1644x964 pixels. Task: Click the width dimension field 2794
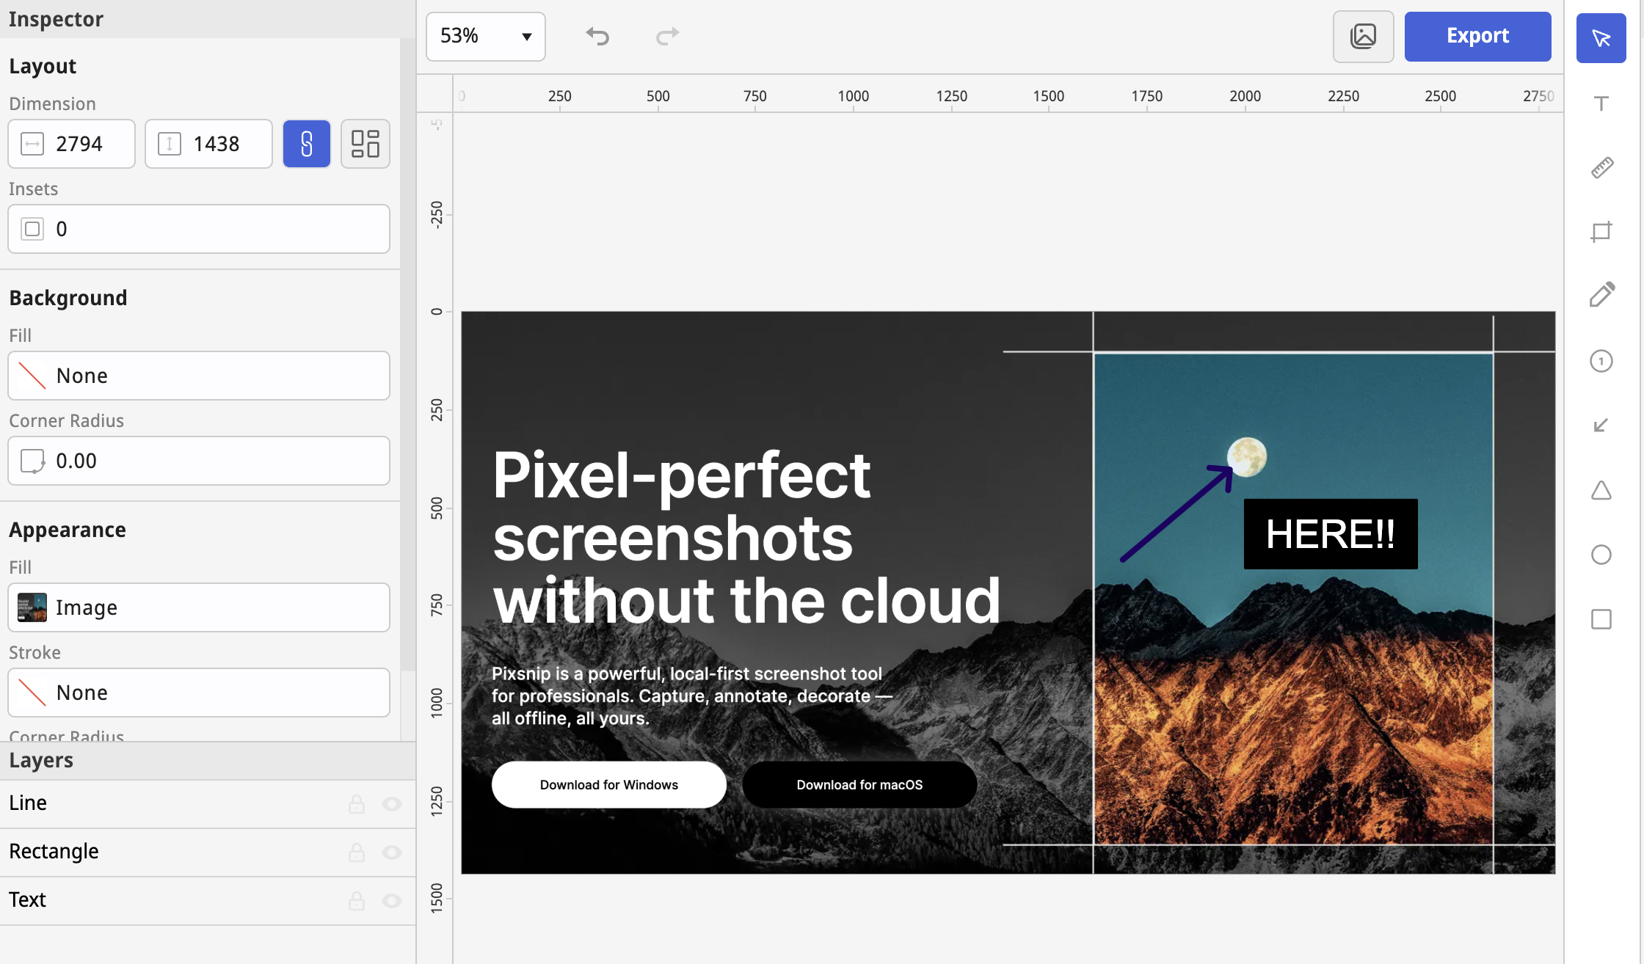pos(81,144)
